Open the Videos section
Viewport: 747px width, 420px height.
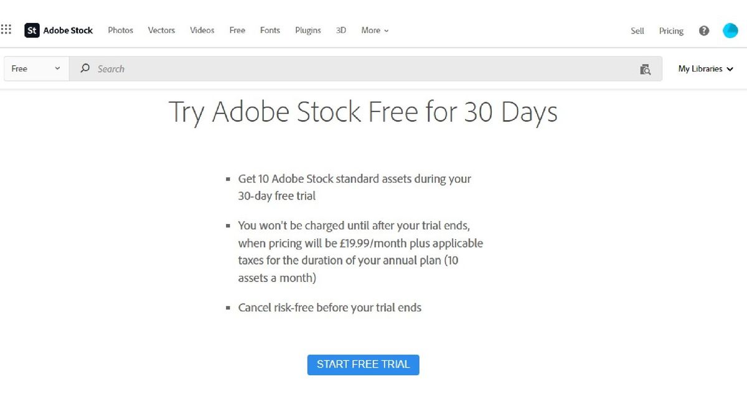coord(202,30)
